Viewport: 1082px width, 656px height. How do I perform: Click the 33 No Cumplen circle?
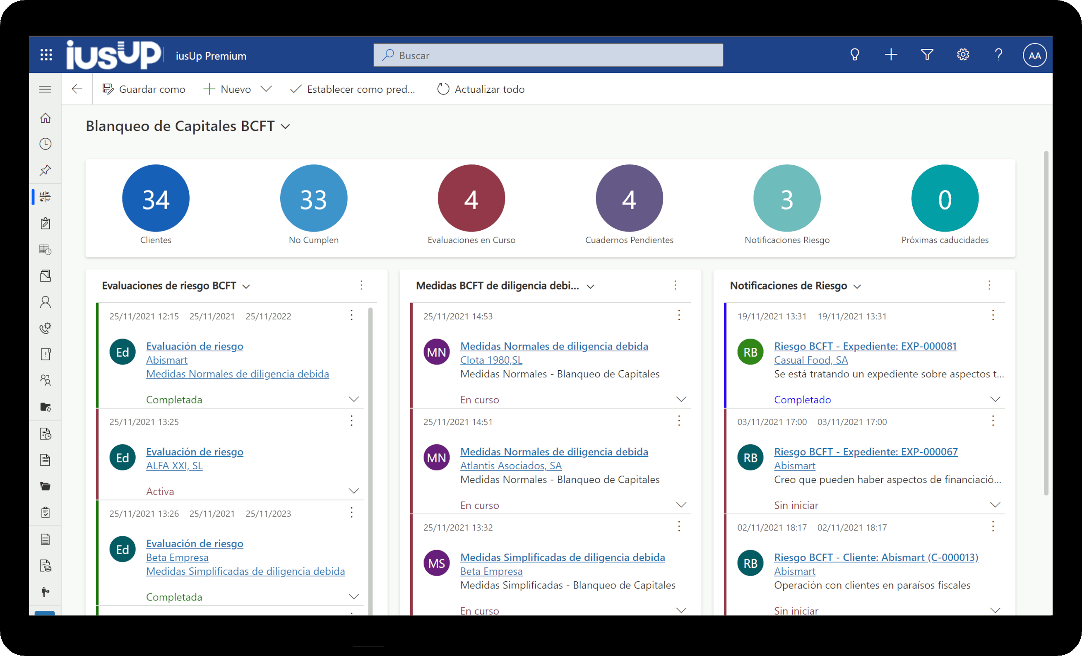(x=313, y=198)
